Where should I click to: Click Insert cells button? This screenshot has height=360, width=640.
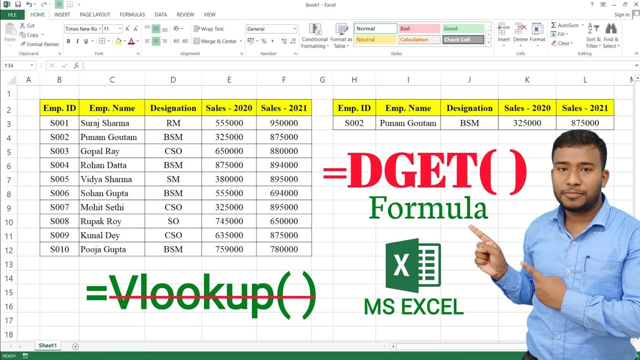504,35
